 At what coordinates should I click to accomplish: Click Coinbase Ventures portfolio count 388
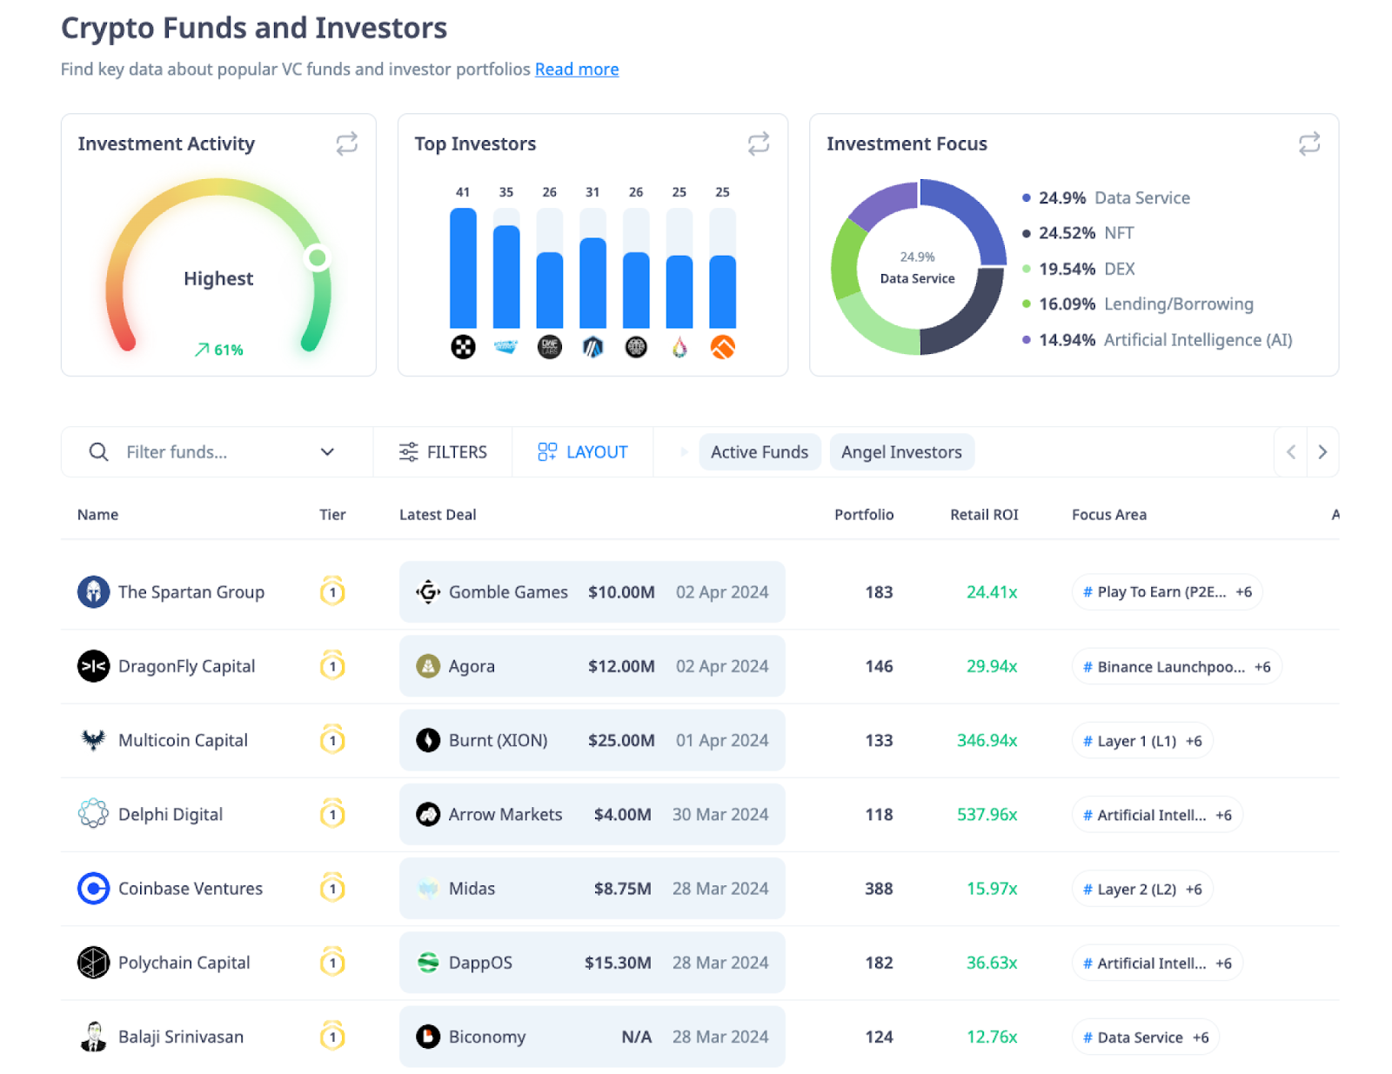[879, 889]
